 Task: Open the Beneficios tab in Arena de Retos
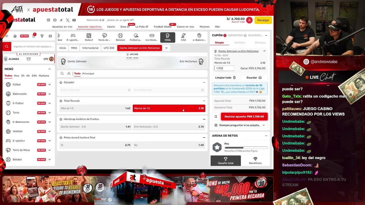point(255,161)
